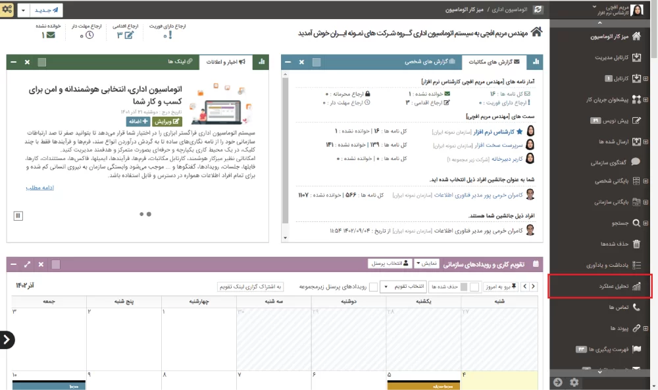The image size is (658, 390).
Task: Enable رویدادهای پرسنل زیرمجموعه checkbox
Action: [x=372, y=287]
